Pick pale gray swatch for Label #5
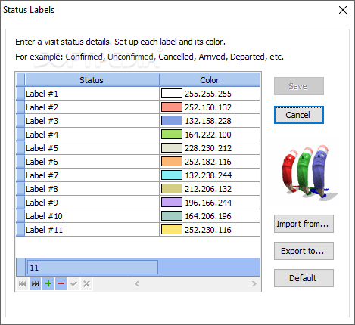Screen dimensions: 355x325 point(172,148)
